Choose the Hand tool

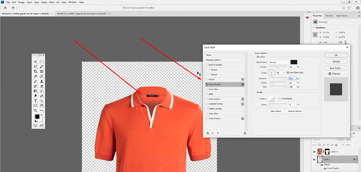point(42,105)
